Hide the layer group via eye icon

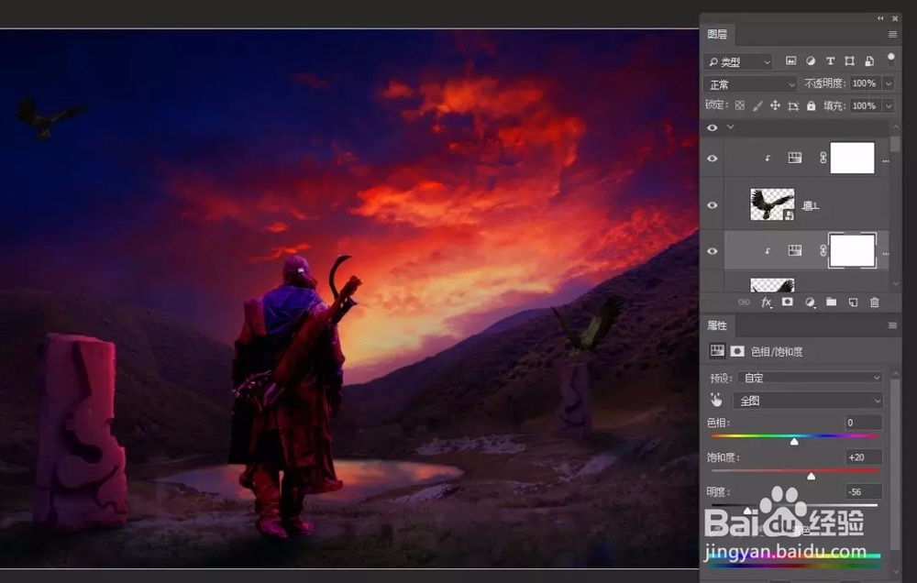tap(712, 127)
